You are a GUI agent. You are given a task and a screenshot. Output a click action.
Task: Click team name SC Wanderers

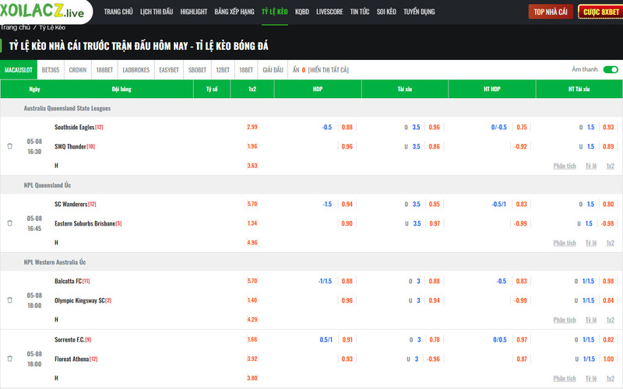(71, 205)
